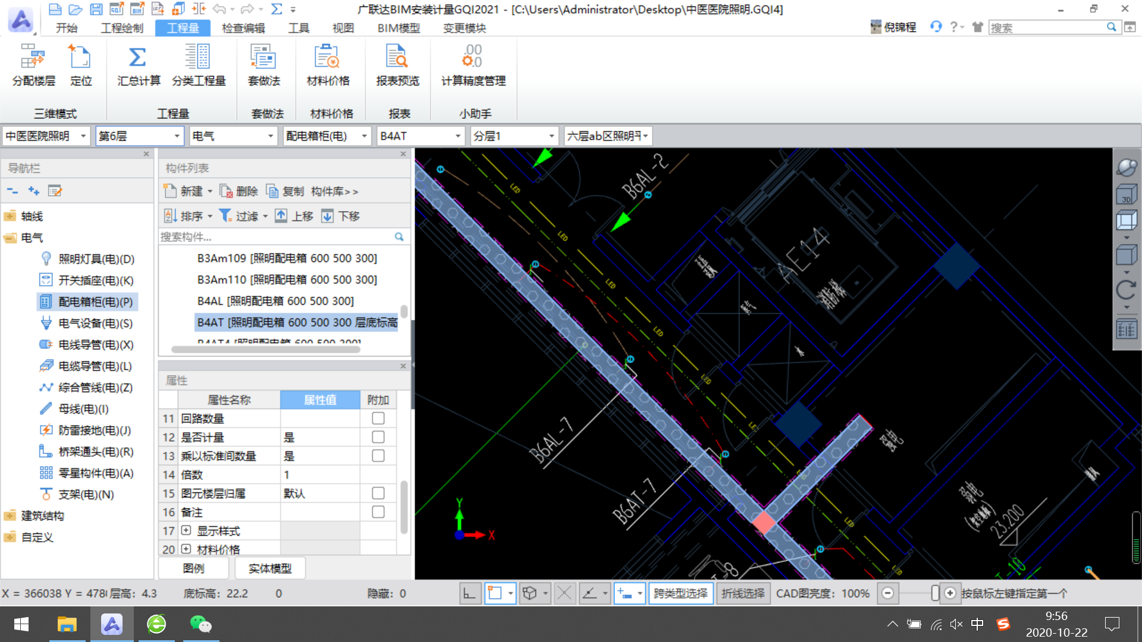Open the 中医医院照明 project dropdown

tap(46, 136)
